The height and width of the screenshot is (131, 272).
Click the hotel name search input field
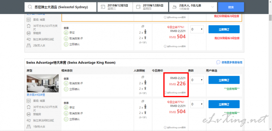(x=61, y=7)
